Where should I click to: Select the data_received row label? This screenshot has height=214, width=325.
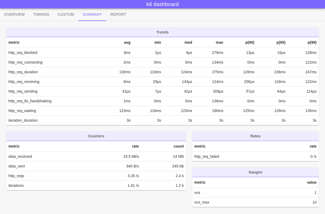(x=20, y=156)
